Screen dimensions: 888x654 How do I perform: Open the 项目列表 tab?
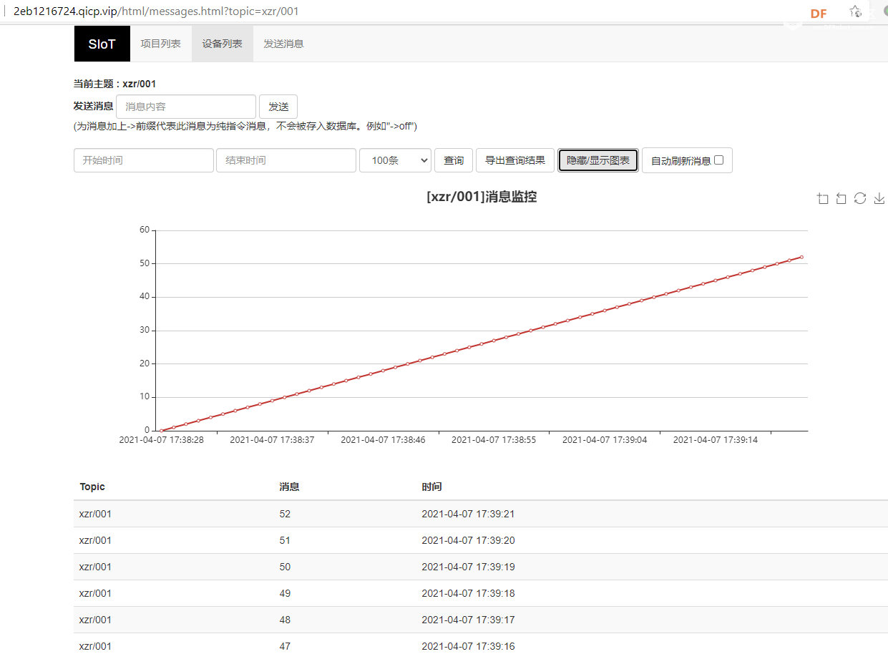pos(161,44)
